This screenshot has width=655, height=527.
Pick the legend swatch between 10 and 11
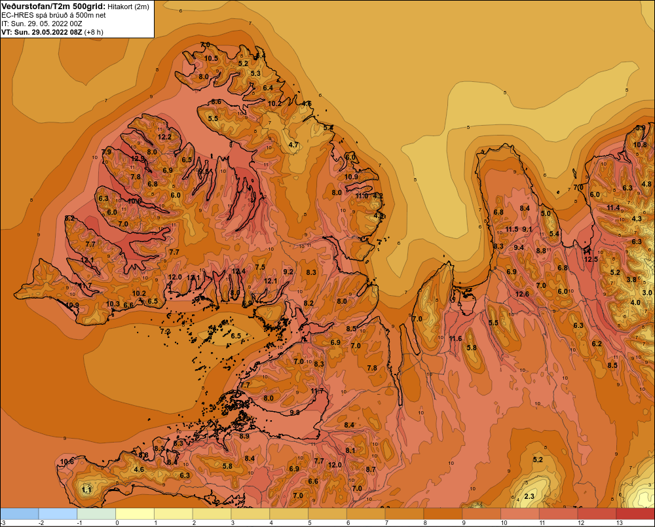519,514
